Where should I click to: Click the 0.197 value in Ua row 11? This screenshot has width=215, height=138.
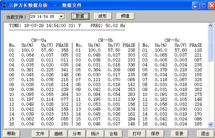(x=28, y=99)
